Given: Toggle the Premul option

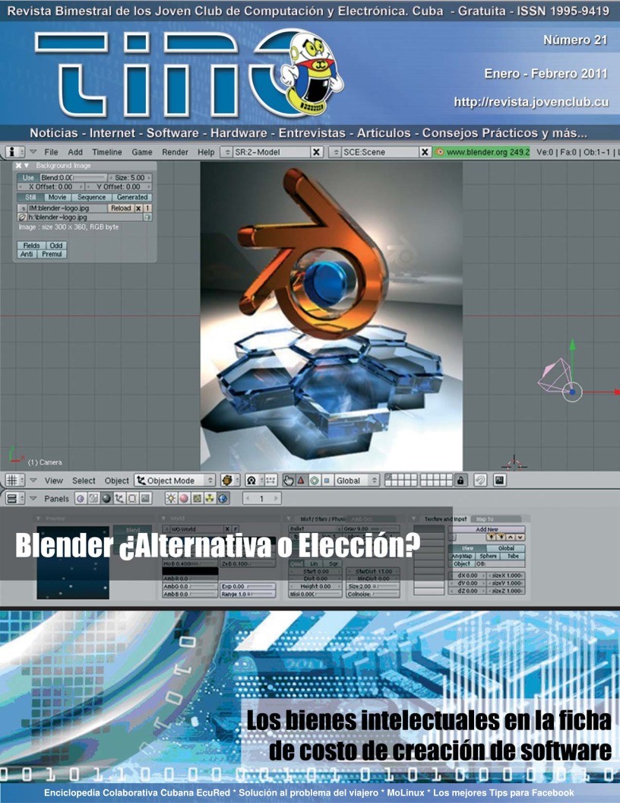Looking at the screenshot, I should coord(52,254).
